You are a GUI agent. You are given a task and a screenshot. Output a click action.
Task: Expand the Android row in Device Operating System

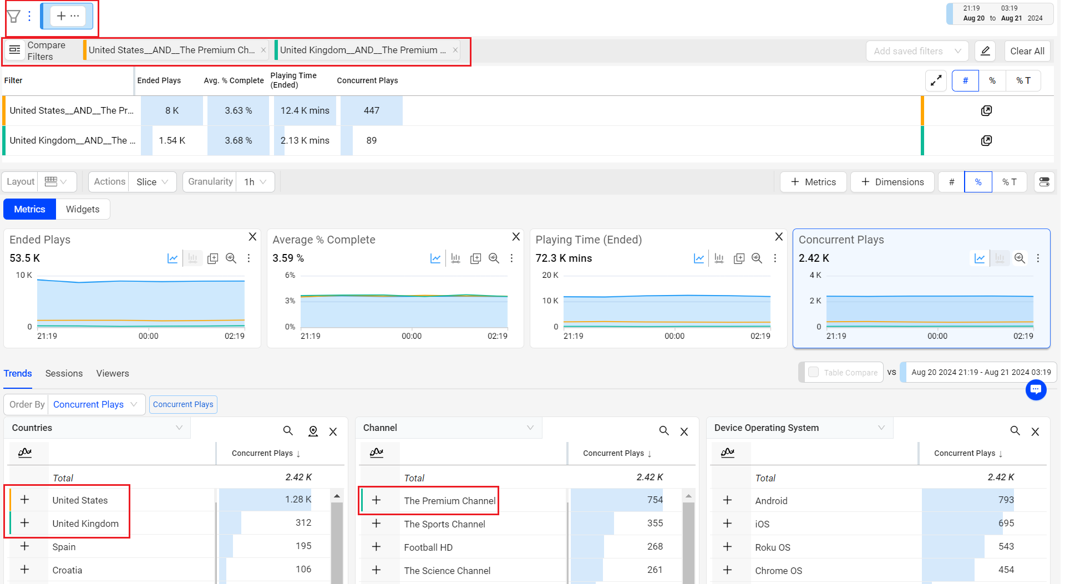pyautogui.click(x=727, y=500)
